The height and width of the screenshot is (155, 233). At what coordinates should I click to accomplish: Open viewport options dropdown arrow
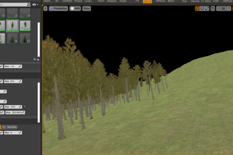click(x=45, y=9)
